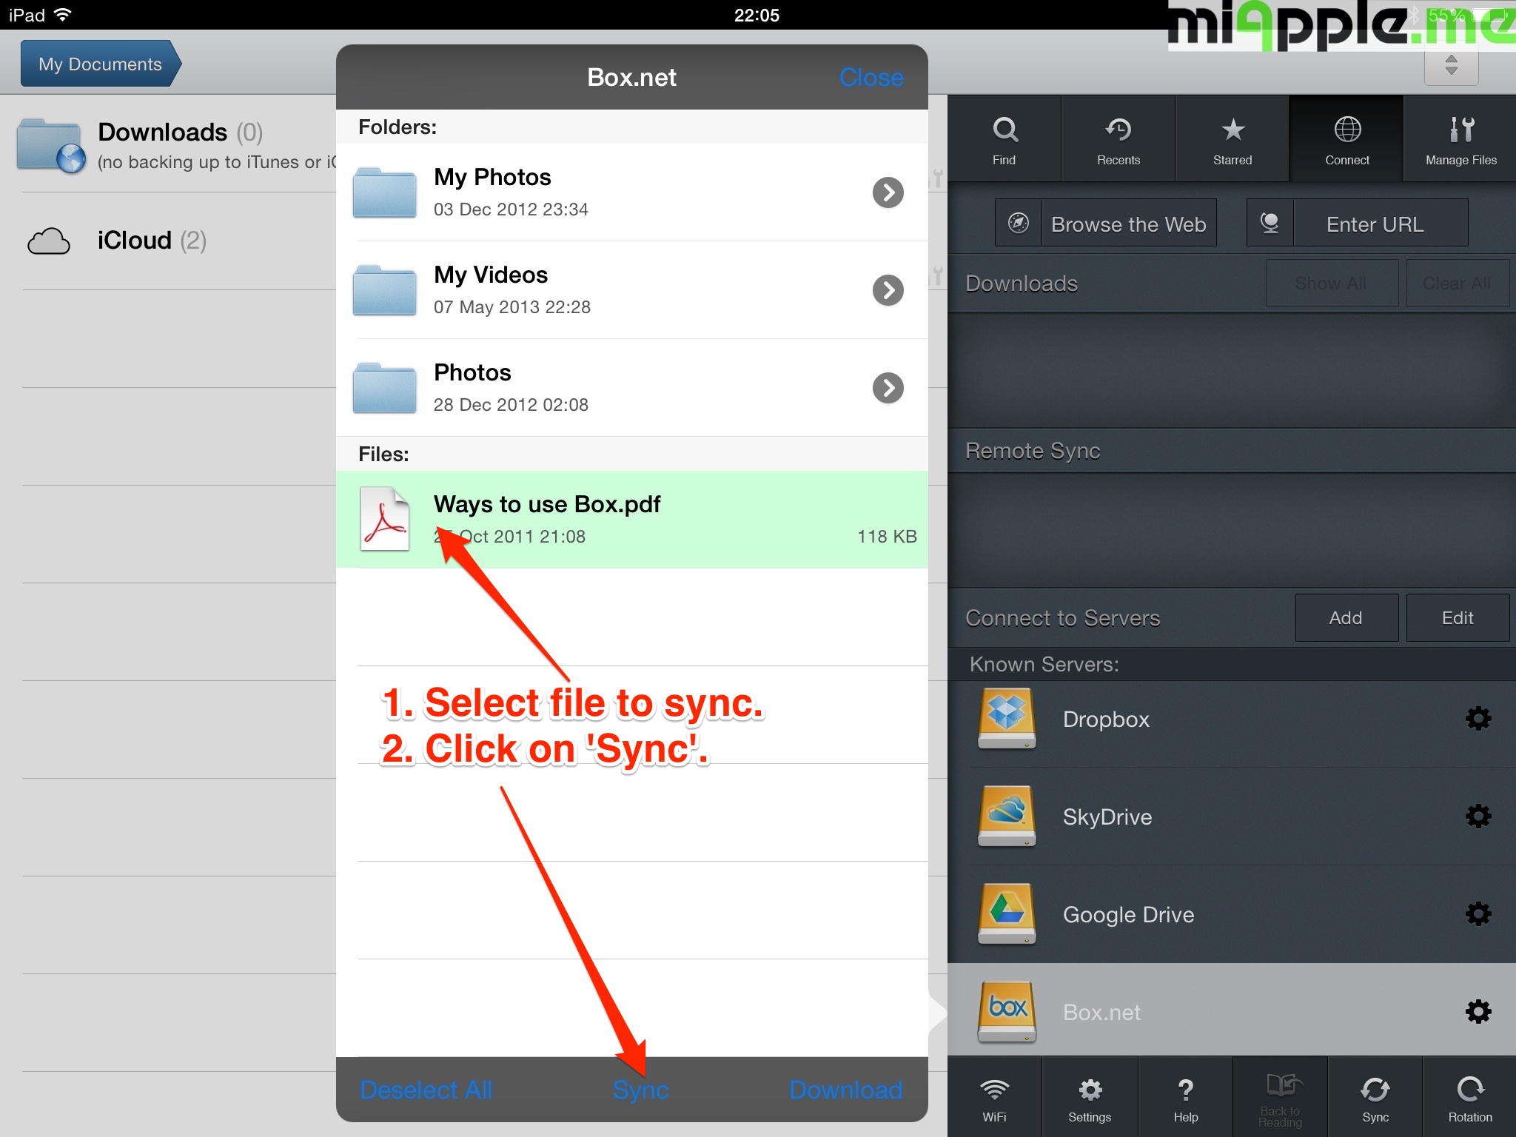Expand the My Videos folder arrow
Viewport: 1516px width, 1137px height.
(x=888, y=290)
